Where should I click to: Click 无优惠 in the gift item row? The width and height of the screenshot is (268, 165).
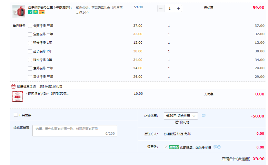(x=209, y=94)
